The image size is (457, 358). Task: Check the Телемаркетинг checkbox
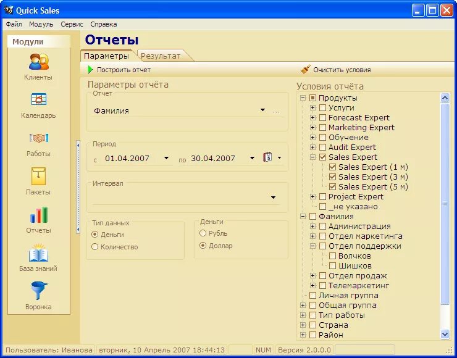[322, 285]
